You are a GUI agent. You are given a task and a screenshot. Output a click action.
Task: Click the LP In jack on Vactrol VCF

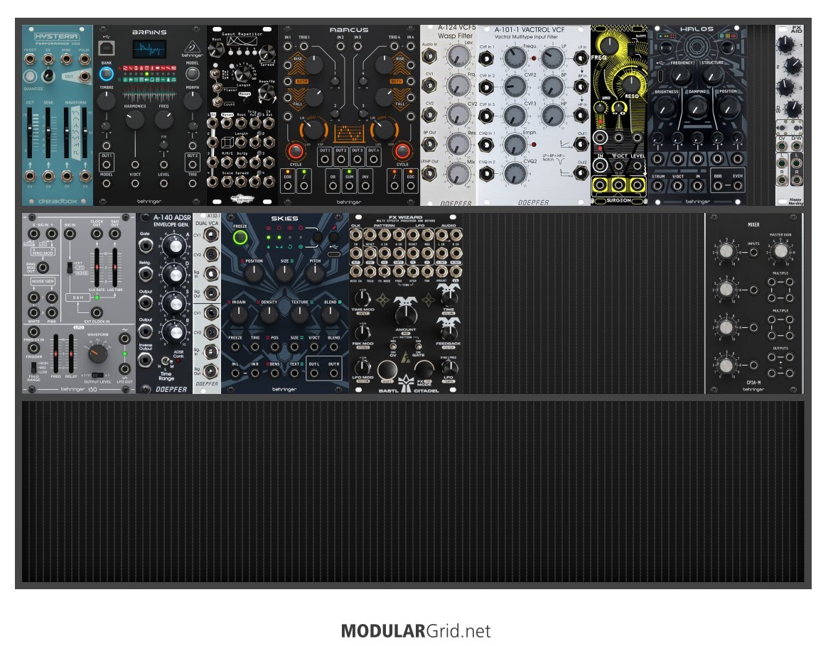tap(581, 58)
